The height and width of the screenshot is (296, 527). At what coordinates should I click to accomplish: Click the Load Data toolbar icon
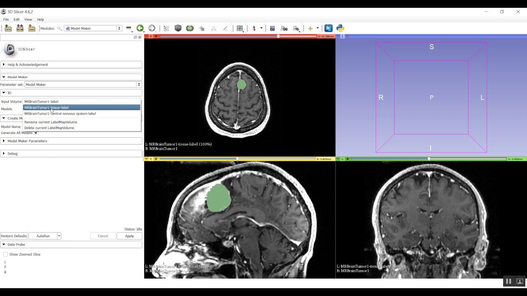tap(8, 28)
